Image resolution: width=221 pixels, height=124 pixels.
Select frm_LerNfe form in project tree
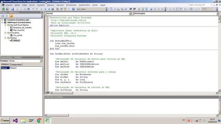point(18,35)
